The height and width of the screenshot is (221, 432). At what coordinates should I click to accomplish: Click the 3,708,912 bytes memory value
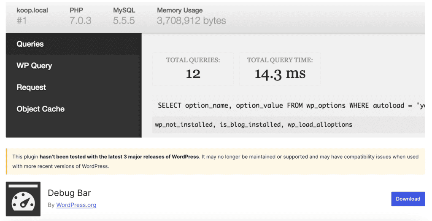[191, 21]
